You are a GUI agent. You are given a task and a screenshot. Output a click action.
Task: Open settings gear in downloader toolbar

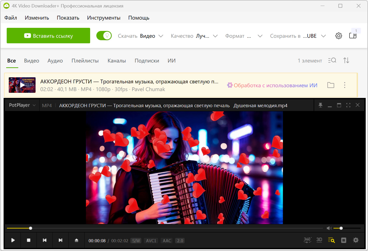pyautogui.click(x=339, y=36)
